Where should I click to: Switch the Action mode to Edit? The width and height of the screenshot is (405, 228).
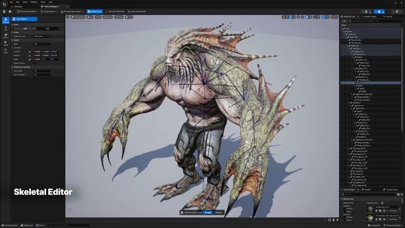pyautogui.click(x=47, y=28)
